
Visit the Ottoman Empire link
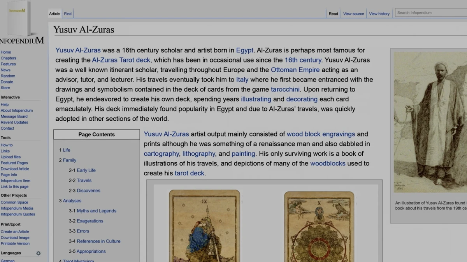[x=295, y=69]
